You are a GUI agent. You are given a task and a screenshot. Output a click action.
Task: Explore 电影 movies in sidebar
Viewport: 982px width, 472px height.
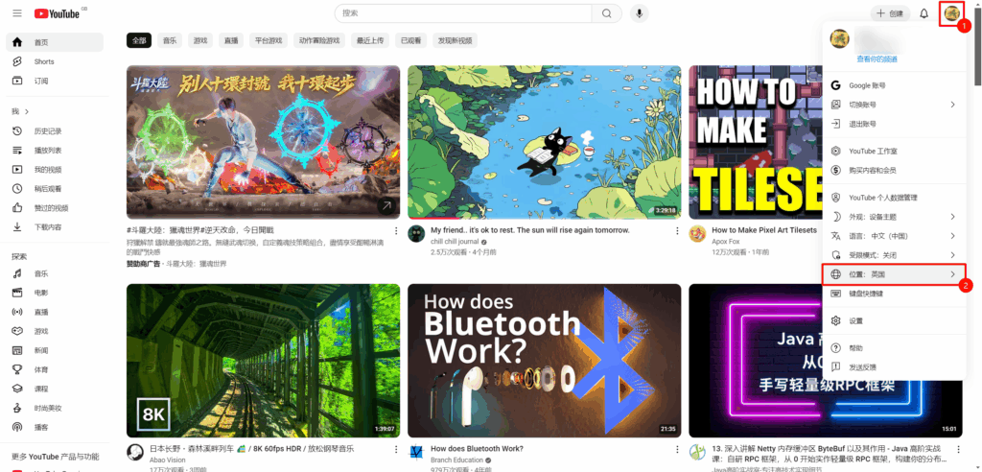point(55,293)
